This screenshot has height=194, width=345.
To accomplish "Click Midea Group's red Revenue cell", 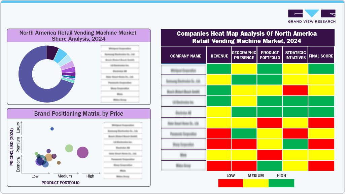I will 219,165.
